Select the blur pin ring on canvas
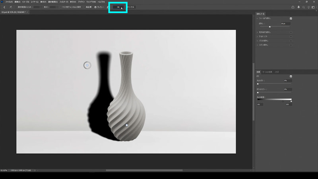This screenshot has height=179, width=318. click(87, 65)
